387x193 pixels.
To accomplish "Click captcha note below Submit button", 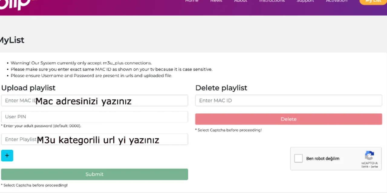I will pos(34,185).
